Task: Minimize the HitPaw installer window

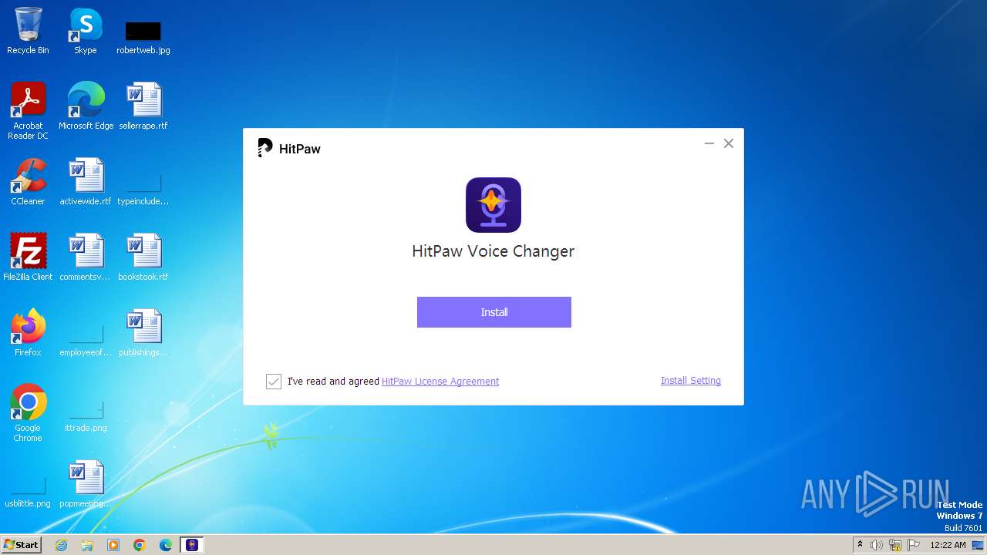Action: [x=709, y=143]
